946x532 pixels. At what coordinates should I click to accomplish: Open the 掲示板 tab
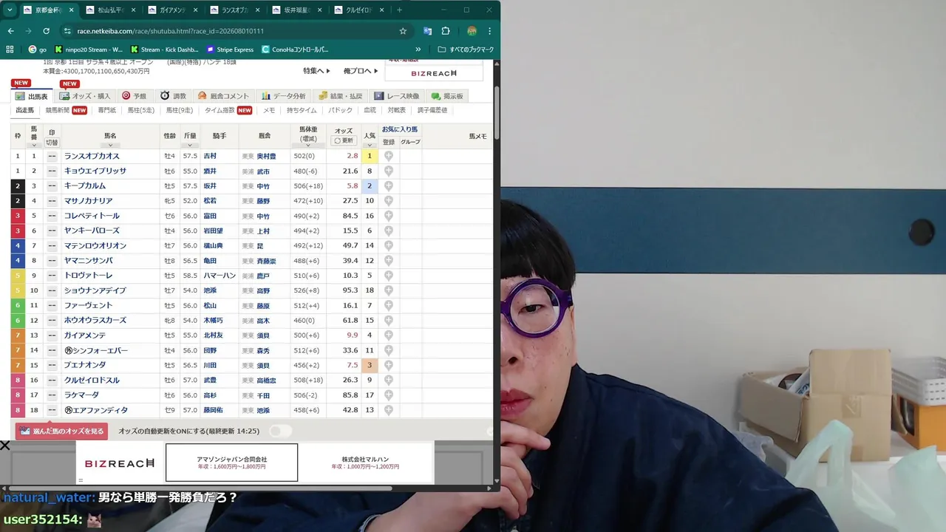point(448,96)
